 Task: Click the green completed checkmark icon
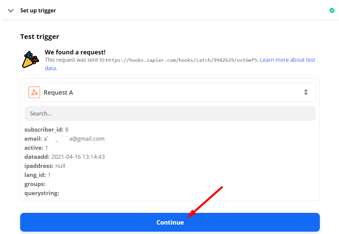click(x=332, y=10)
